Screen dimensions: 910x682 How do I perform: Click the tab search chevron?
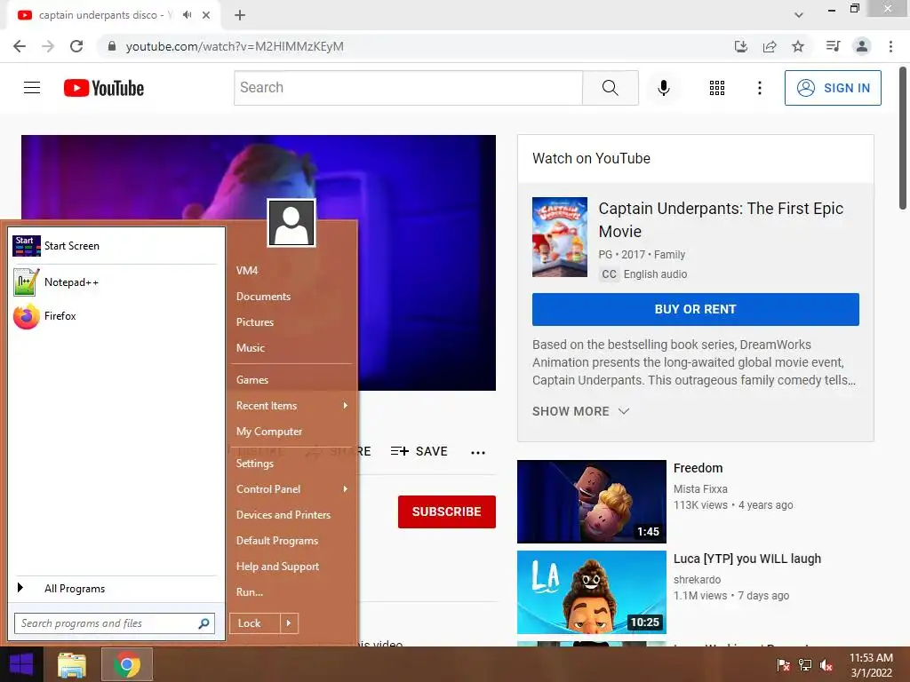799,15
